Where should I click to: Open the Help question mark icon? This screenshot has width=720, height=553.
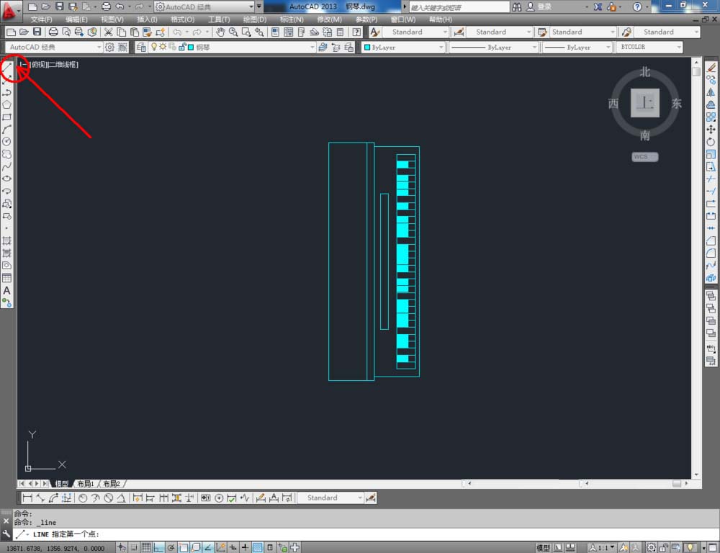click(x=356, y=32)
